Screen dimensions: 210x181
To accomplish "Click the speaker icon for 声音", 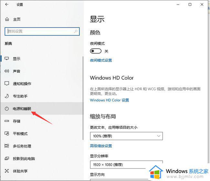I will point(7,71).
